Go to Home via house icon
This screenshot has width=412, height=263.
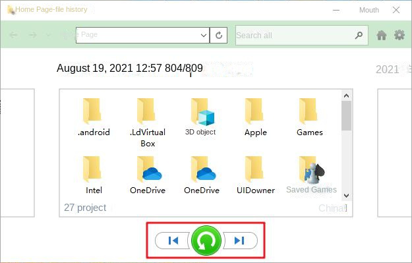pos(382,35)
